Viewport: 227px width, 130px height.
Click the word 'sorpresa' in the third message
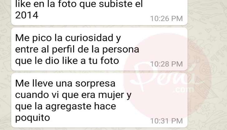[95, 84]
